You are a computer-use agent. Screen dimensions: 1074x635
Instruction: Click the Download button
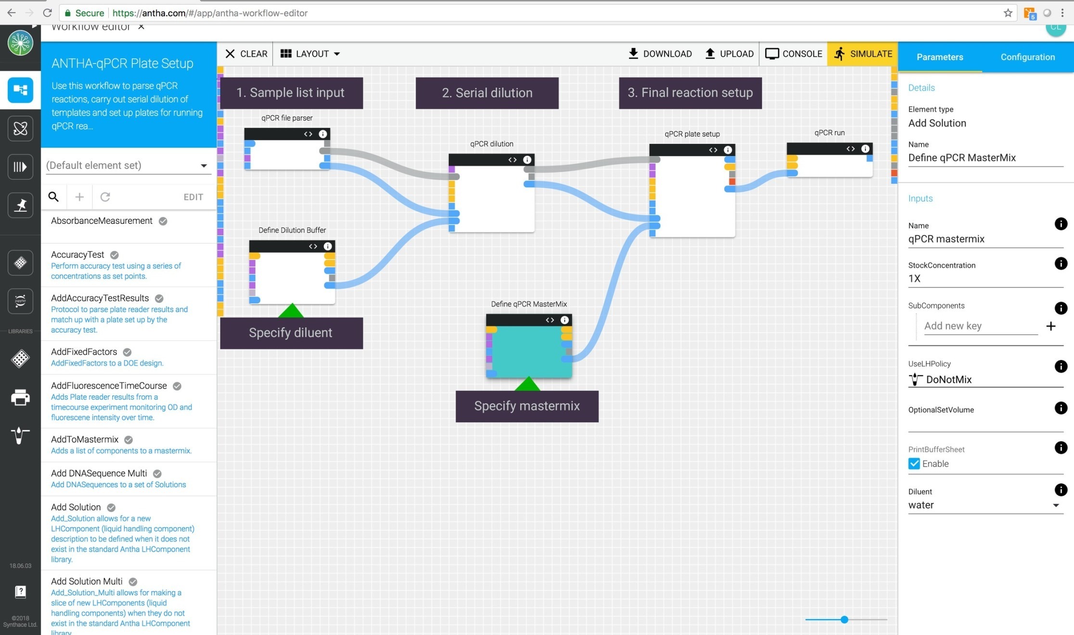tap(660, 54)
